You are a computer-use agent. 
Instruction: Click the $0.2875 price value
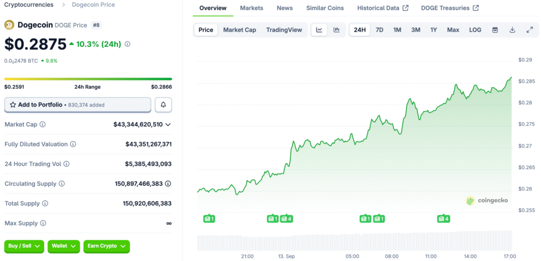pyautogui.click(x=35, y=44)
